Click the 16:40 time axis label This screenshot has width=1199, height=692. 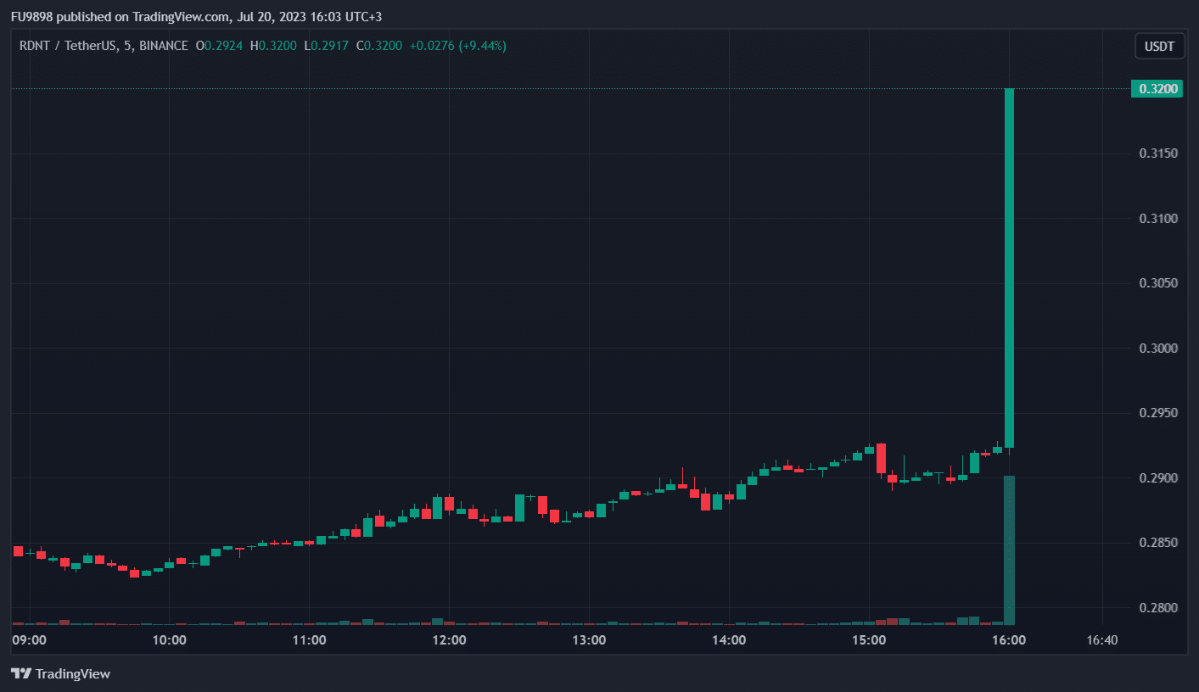tap(1101, 640)
